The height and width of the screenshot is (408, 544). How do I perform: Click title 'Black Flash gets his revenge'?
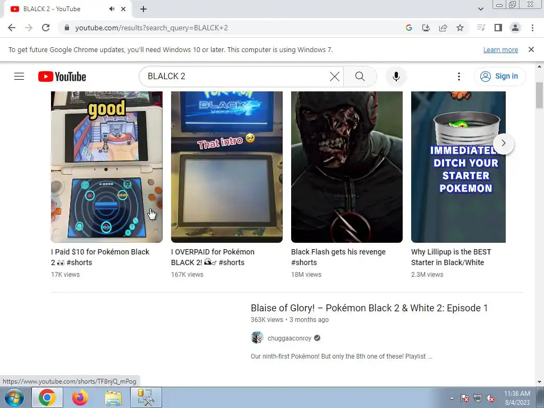pyautogui.click(x=338, y=257)
